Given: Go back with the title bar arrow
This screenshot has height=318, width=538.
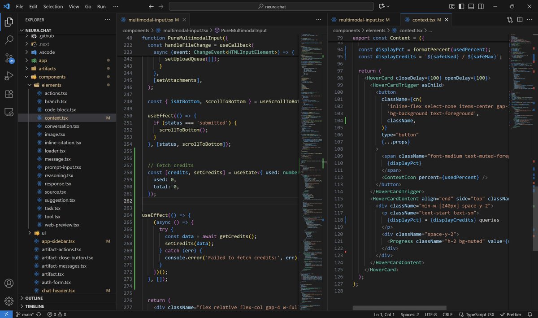Looking at the screenshot, I should click(x=151, y=7).
